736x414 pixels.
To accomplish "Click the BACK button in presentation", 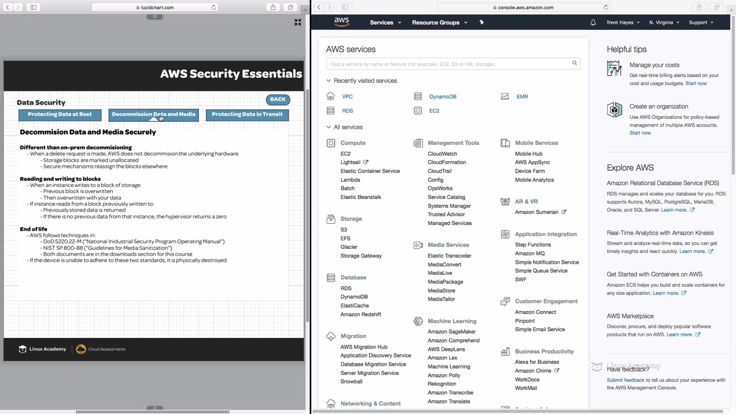I will pyautogui.click(x=278, y=99).
